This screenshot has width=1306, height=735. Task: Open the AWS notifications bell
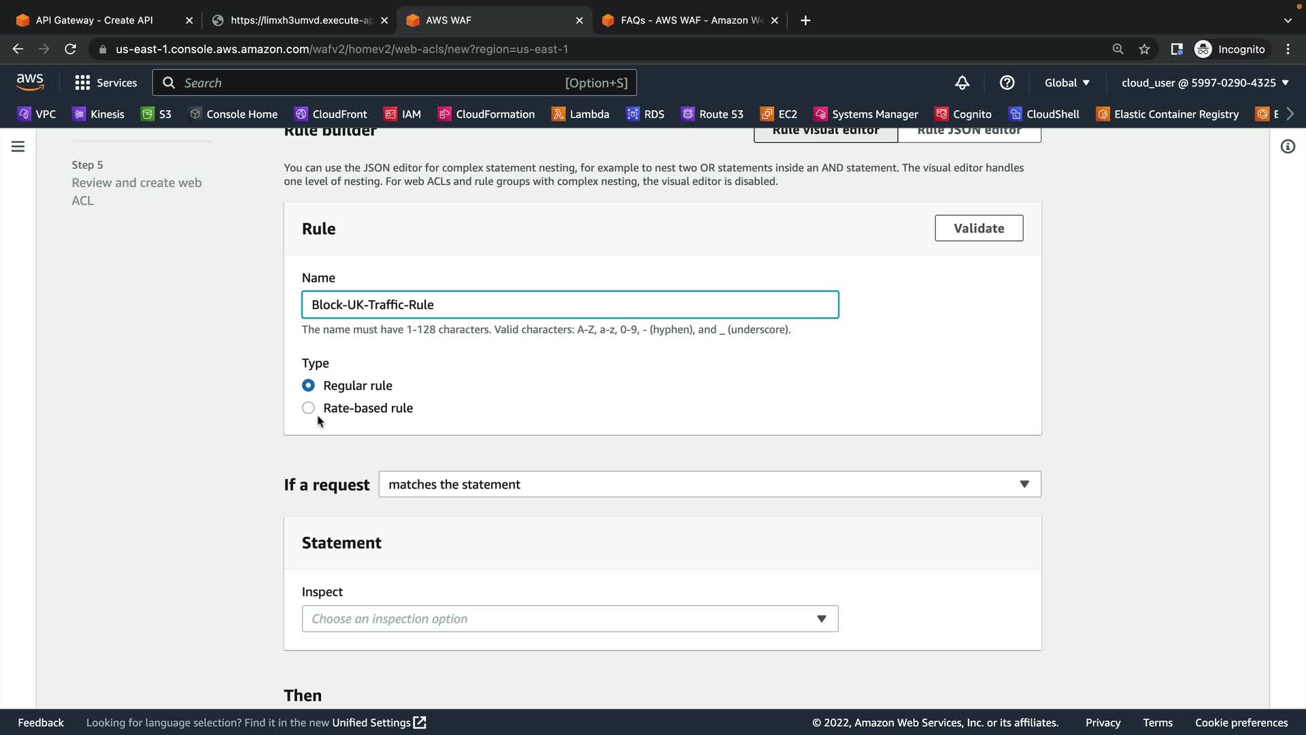pyautogui.click(x=962, y=83)
